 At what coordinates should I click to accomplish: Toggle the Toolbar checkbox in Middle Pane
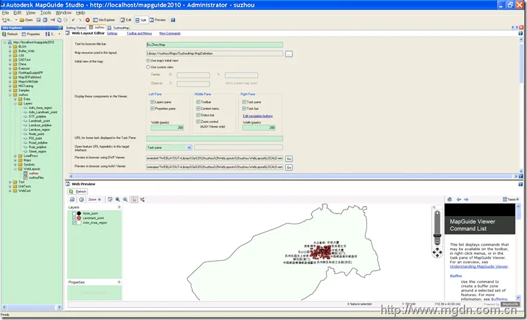click(x=199, y=102)
